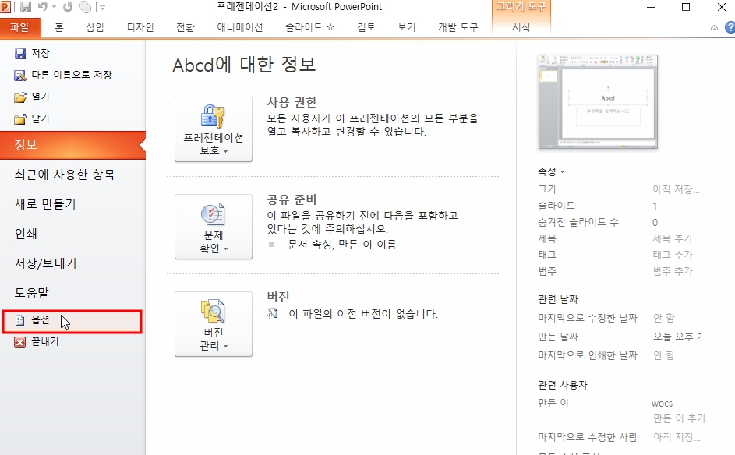The height and width of the screenshot is (455, 735).
Task: Open the quick access toolbar customize arrow
Action: [x=102, y=8]
